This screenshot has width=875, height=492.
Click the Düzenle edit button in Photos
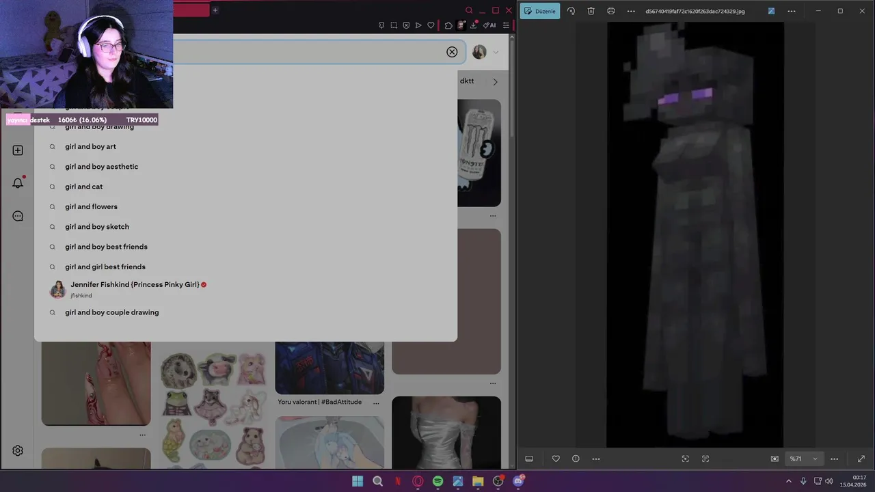tap(540, 11)
